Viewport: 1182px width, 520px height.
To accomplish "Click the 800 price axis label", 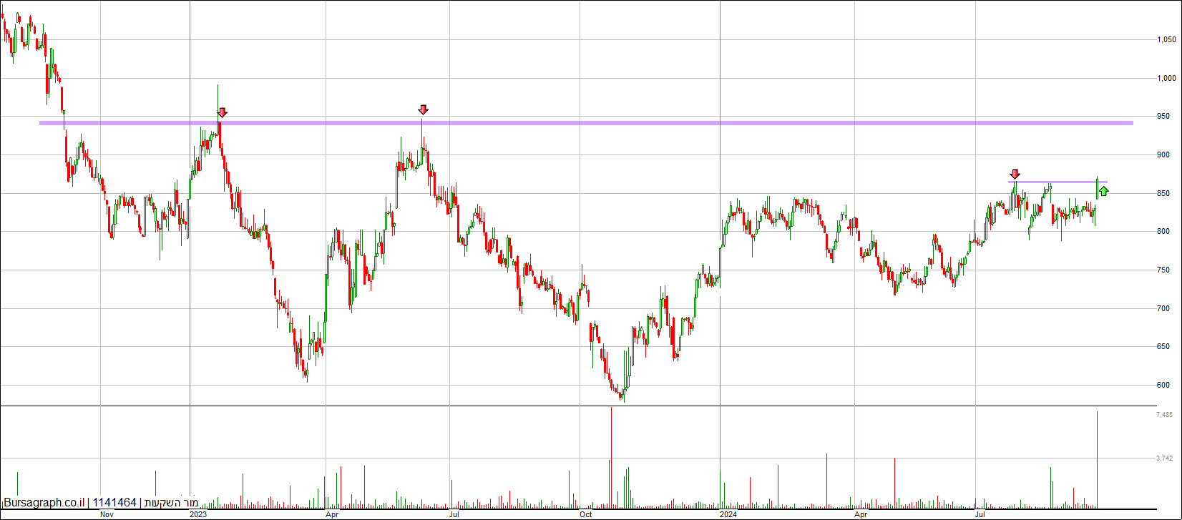I will tap(1163, 232).
